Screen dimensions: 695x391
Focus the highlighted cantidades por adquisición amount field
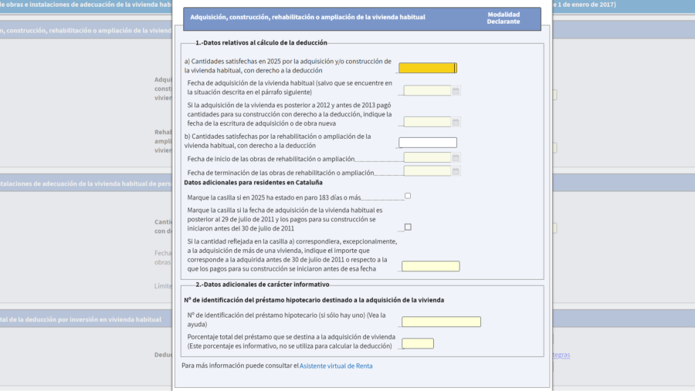427,68
